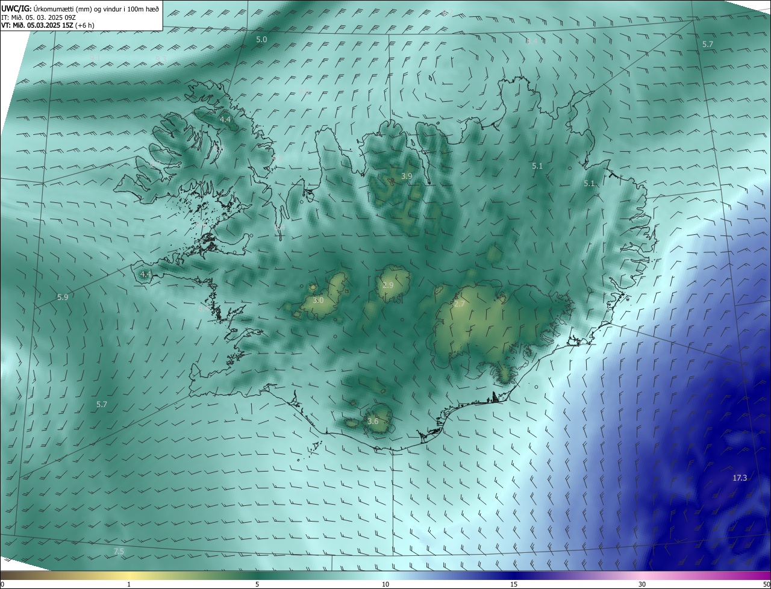771x589 pixels.
Task: Click the 30 tick on the color scale
Action: [x=642, y=584]
